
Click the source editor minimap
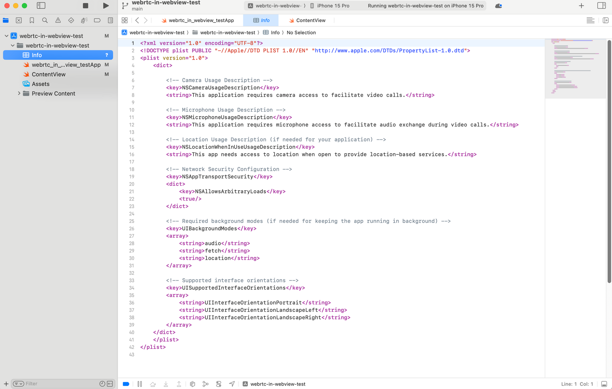[575, 68]
